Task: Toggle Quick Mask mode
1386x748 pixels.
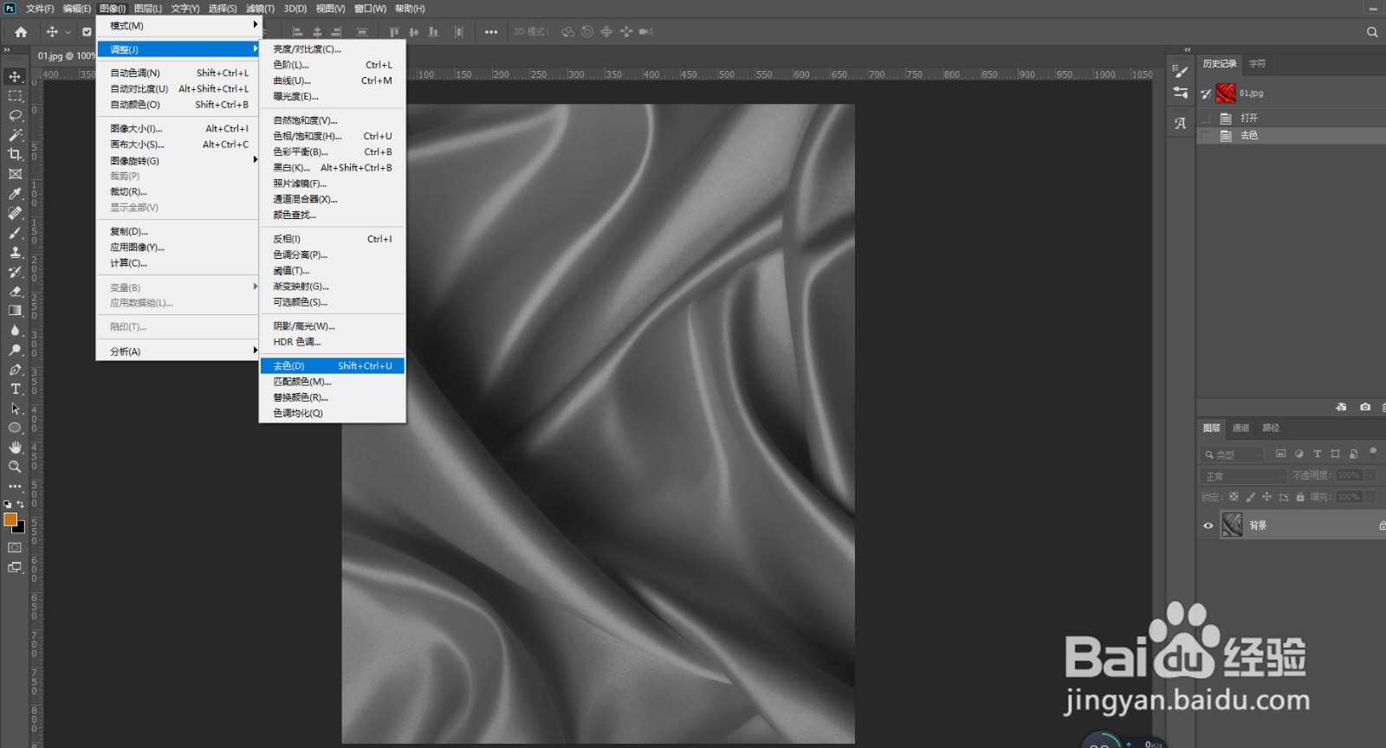Action: [15, 547]
